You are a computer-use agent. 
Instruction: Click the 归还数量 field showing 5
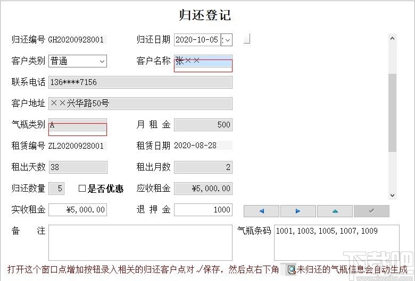click(56, 189)
